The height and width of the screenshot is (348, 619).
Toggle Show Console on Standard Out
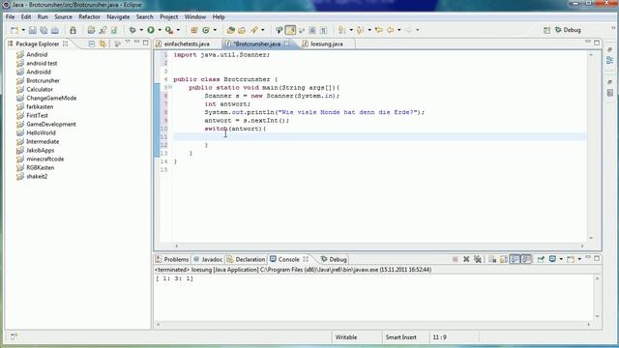[515, 259]
